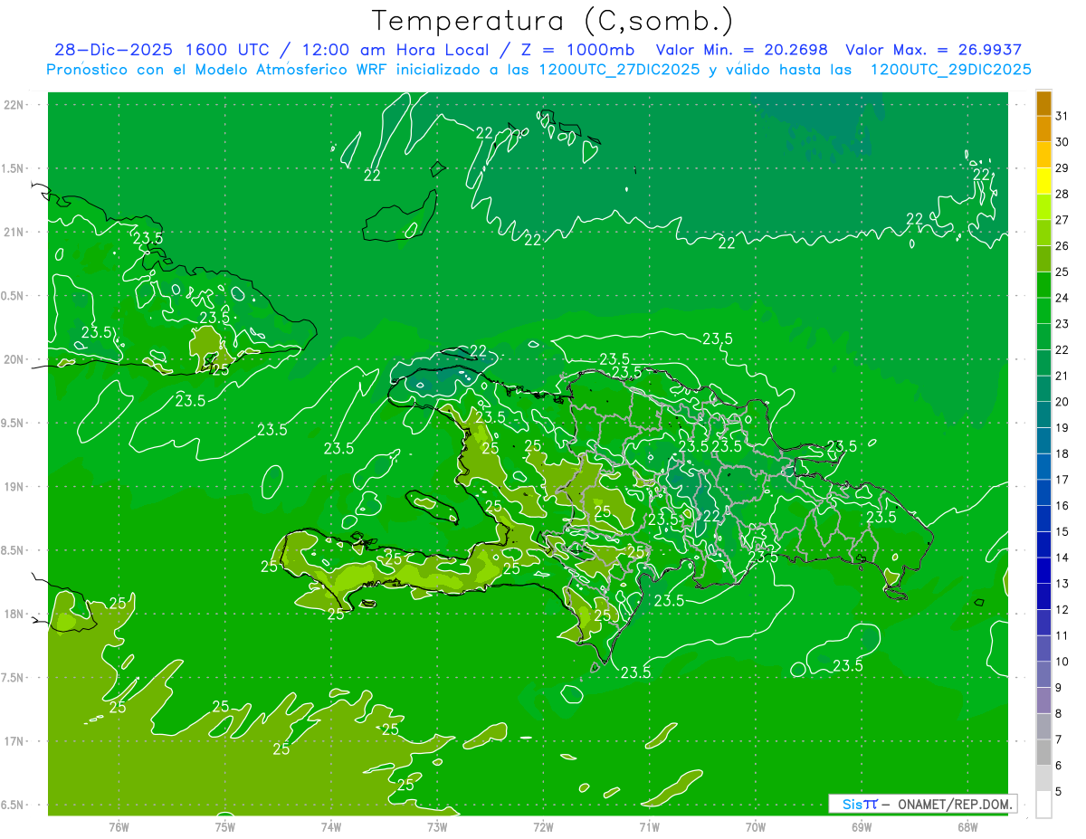Click the colorbar label '20'

click(x=1062, y=401)
